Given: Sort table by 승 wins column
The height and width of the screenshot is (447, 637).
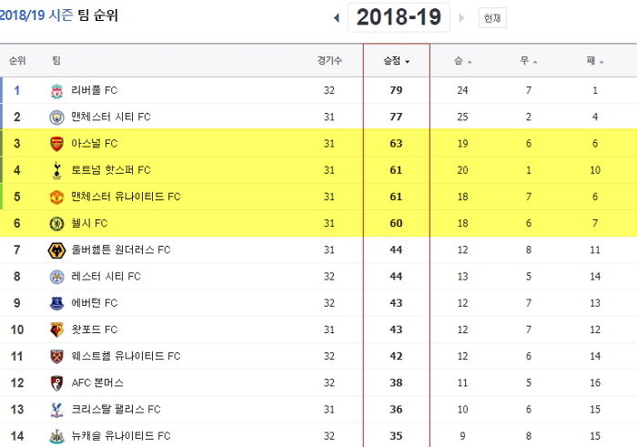Looking at the screenshot, I should pos(462,61).
